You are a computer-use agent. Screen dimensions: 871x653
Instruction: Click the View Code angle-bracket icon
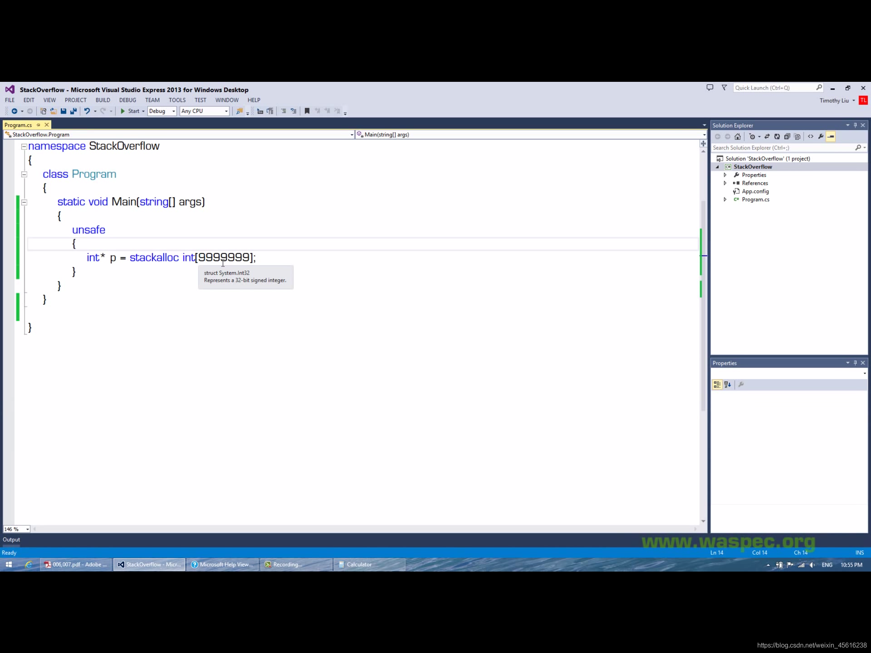[x=811, y=137]
